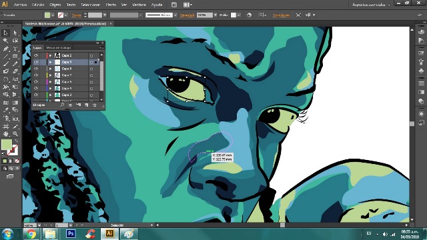This screenshot has width=427, height=240.
Task: Open the Symbols panel club icon
Action: (x=421, y=71)
